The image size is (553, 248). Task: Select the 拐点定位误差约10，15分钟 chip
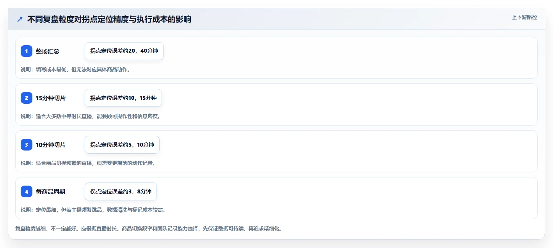[123, 98]
